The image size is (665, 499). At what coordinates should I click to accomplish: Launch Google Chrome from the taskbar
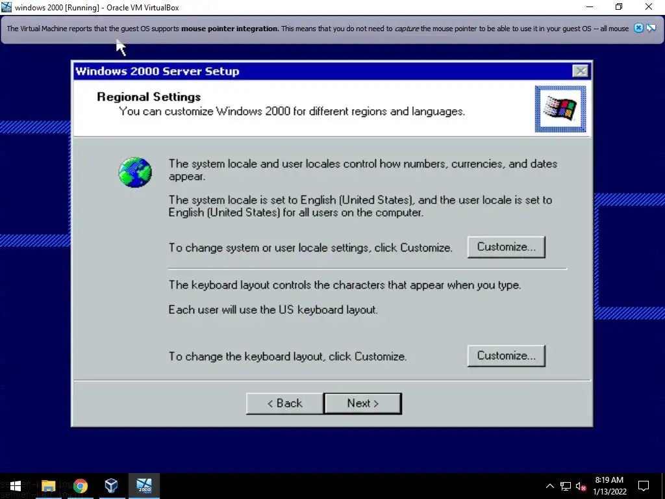coord(80,486)
